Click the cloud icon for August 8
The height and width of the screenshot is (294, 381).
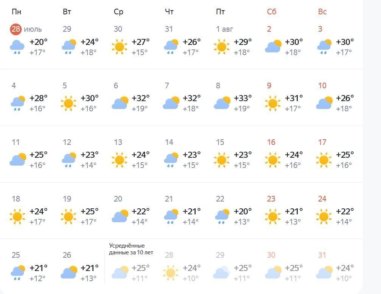point(222,103)
